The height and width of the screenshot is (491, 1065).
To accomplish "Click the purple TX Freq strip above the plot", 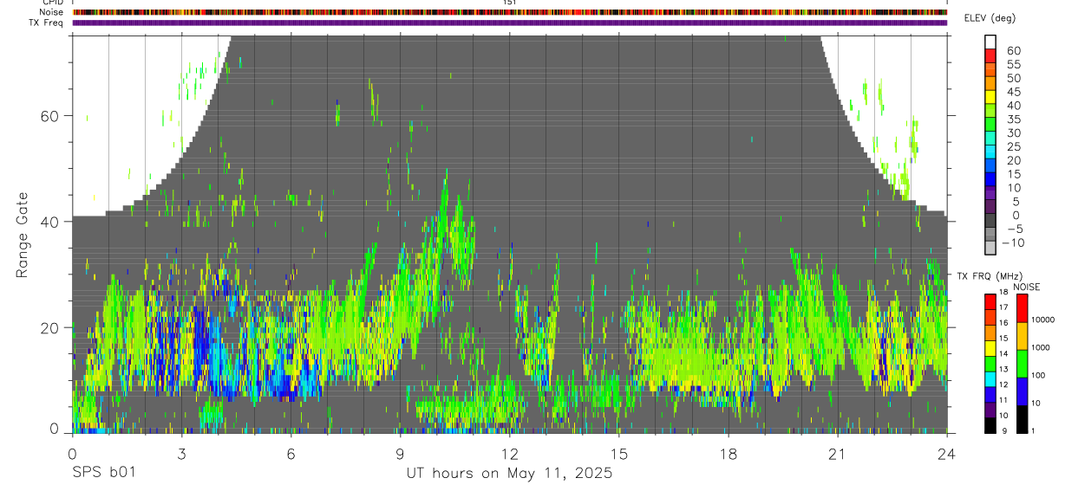I will pos(509,23).
